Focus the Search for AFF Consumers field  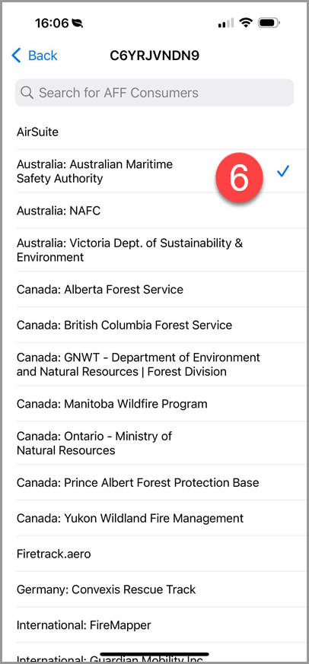click(x=154, y=93)
